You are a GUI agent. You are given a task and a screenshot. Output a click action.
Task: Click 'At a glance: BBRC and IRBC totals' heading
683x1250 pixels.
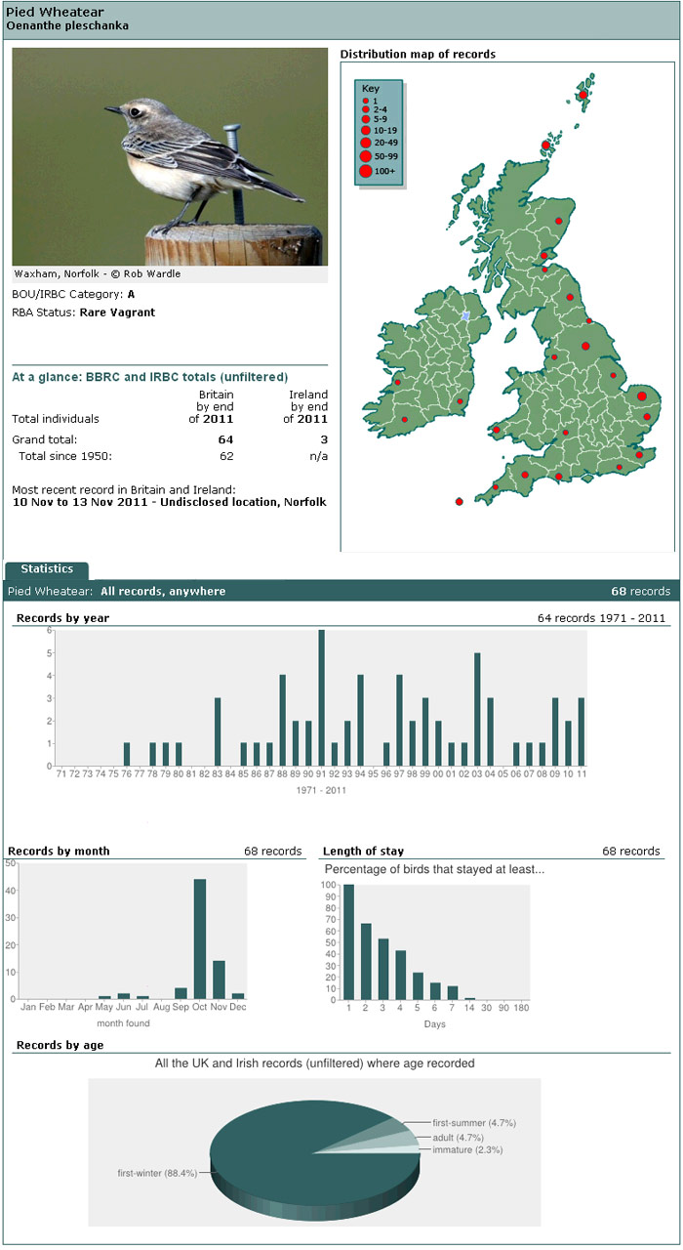click(150, 376)
